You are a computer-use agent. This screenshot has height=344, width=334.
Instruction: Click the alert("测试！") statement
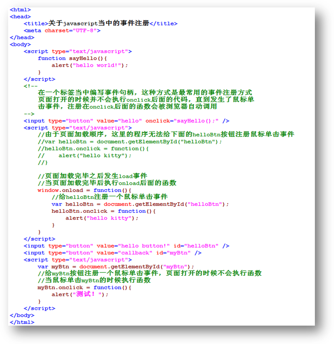click(x=80, y=295)
